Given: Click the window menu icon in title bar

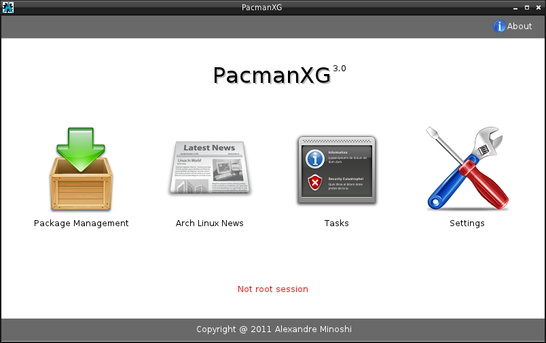Looking at the screenshot, I should (x=8, y=7).
